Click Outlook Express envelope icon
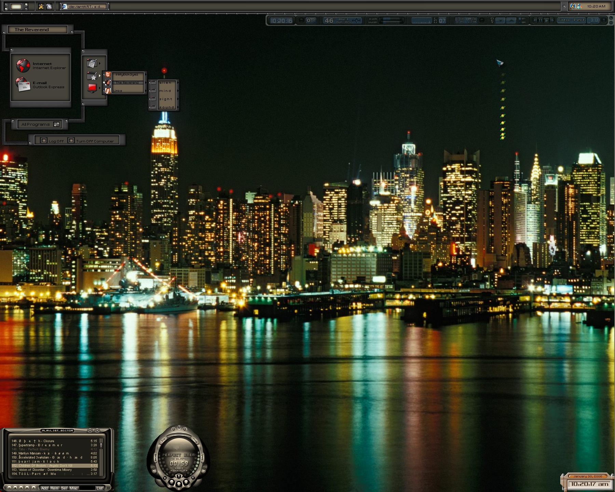 click(x=23, y=84)
